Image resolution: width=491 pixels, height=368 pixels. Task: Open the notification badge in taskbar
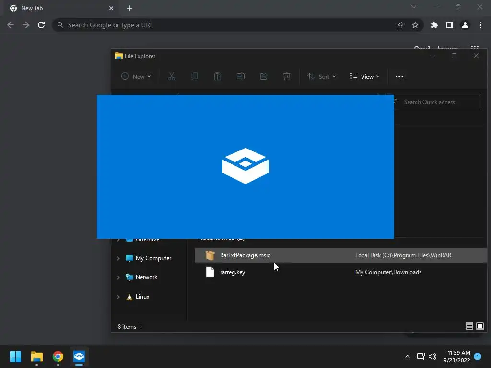(x=478, y=356)
